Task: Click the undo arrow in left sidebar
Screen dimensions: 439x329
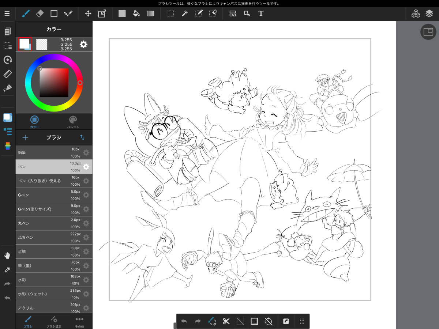Action: [x=7, y=298]
